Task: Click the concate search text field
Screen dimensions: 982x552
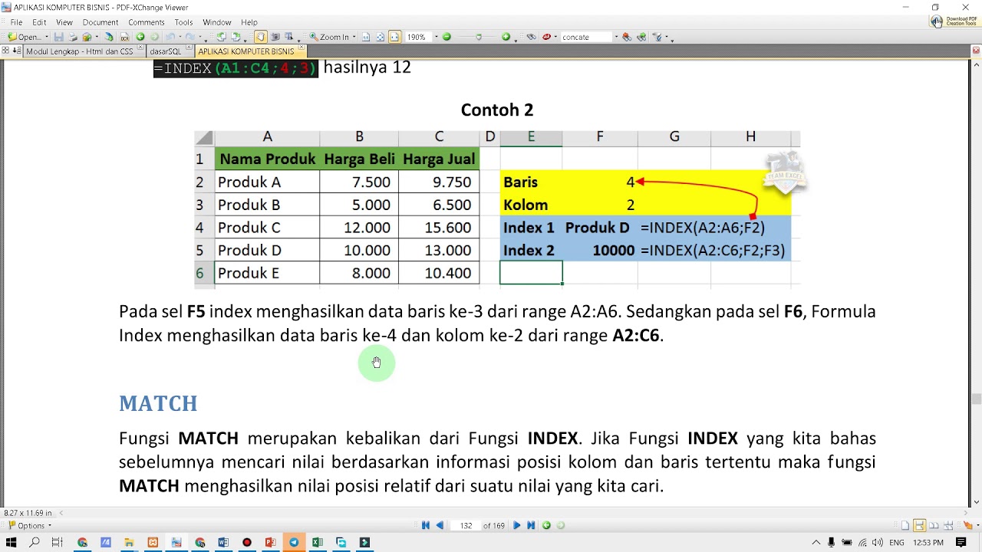Action: (587, 37)
